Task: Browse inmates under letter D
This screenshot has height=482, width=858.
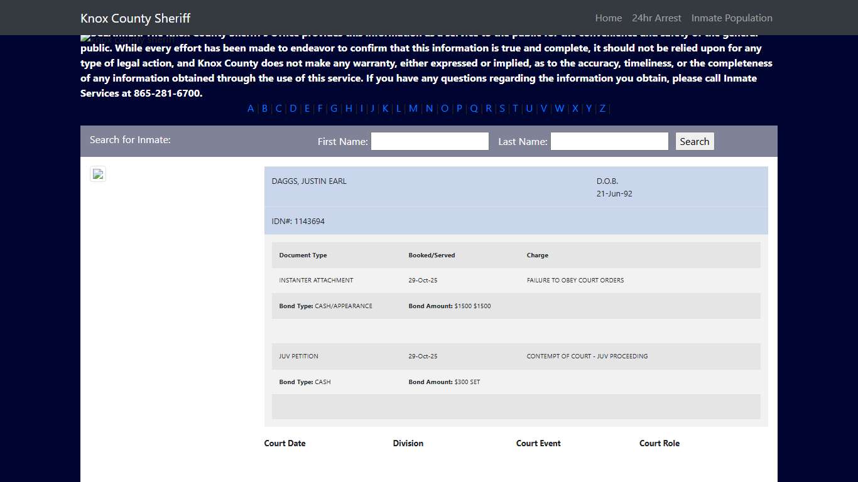Action: (x=293, y=109)
